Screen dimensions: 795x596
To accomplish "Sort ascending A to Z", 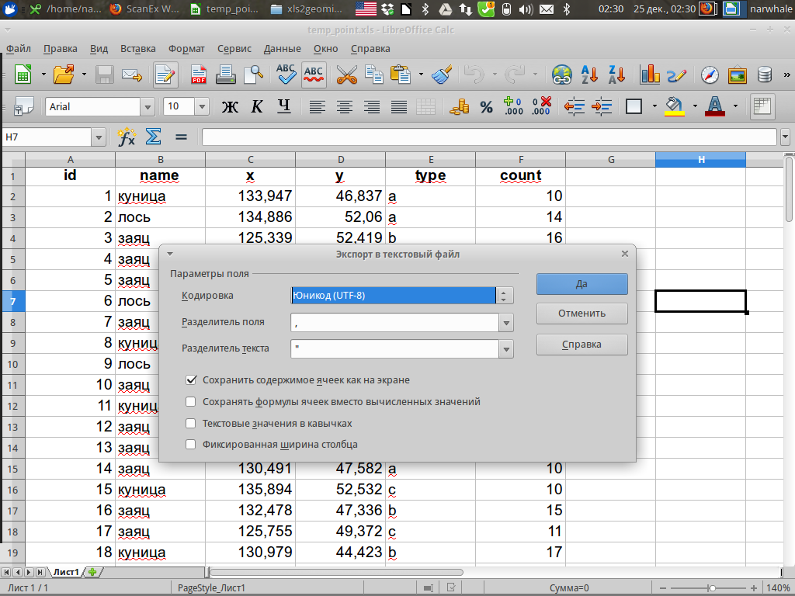I will 590,75.
